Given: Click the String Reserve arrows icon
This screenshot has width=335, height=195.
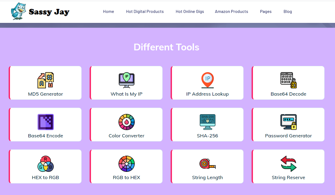Looking at the screenshot, I should coord(288,163).
